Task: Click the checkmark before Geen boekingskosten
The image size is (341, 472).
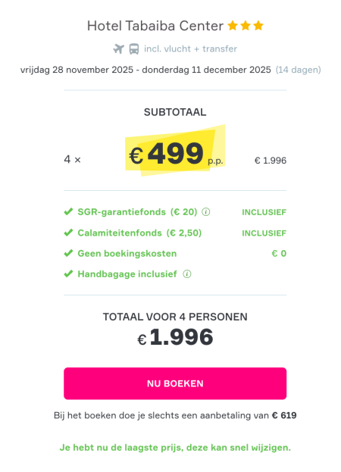Action: (x=68, y=253)
